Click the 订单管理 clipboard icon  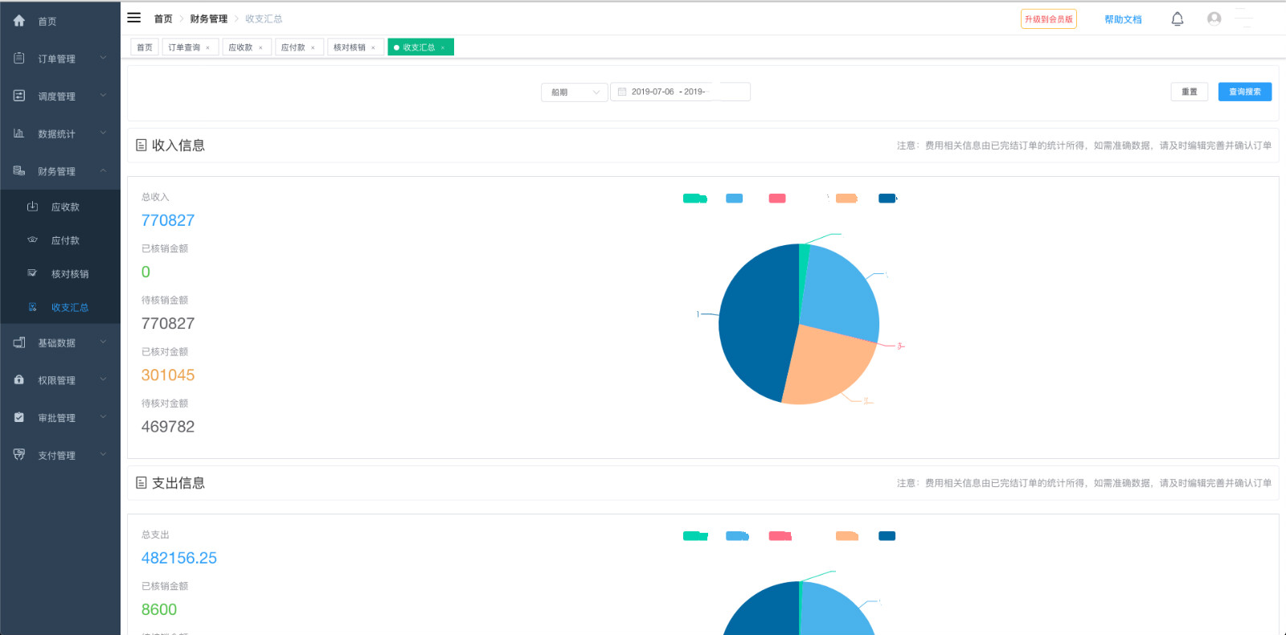[19, 58]
